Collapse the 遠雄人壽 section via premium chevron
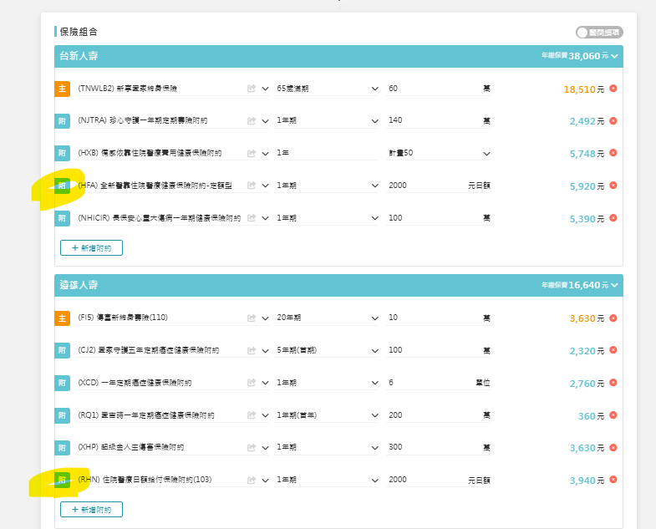 (615, 286)
